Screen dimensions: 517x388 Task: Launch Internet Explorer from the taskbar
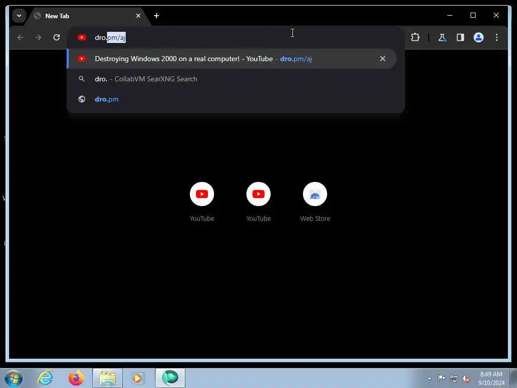[45, 378]
